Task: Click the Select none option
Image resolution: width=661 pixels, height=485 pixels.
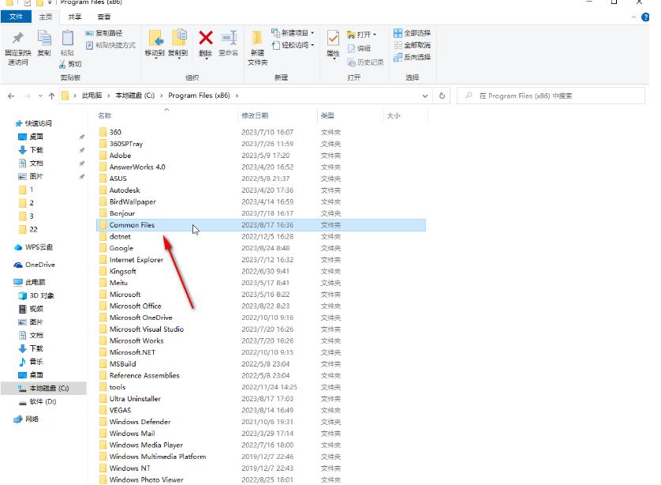Action: coord(412,45)
